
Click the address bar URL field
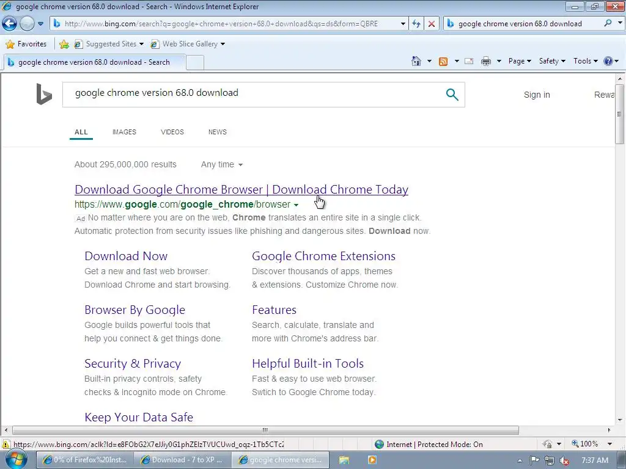226,24
